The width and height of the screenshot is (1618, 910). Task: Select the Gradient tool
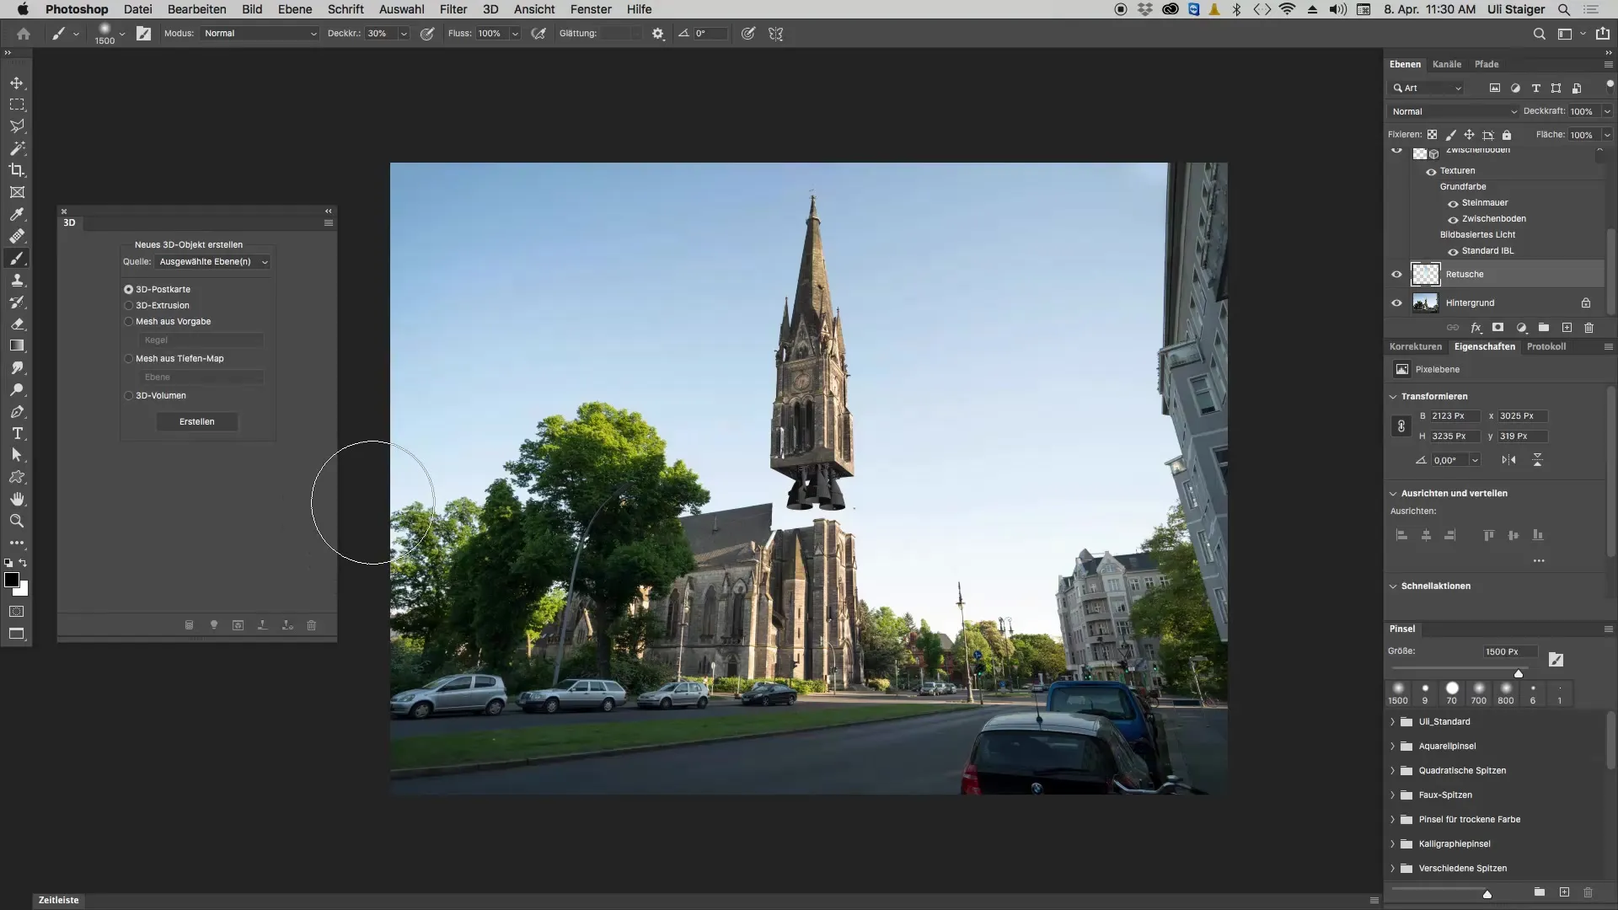17,345
